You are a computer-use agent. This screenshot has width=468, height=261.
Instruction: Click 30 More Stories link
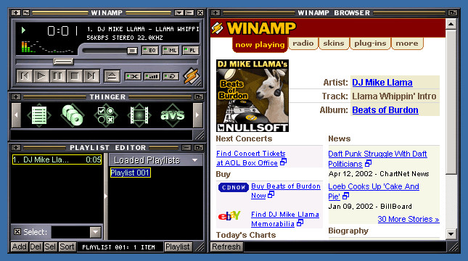[x=409, y=219]
